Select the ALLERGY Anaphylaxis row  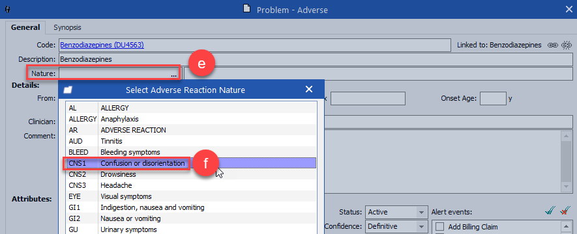191,119
